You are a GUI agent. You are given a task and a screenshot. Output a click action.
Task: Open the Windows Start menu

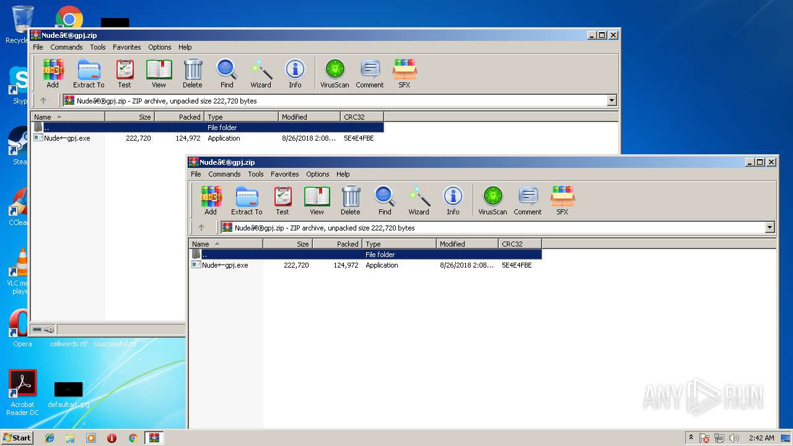(x=17, y=437)
